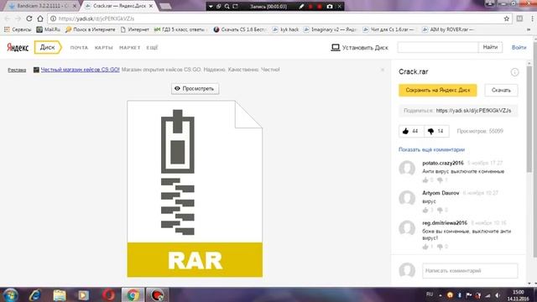This screenshot has width=537, height=302.
Task: Dislike the potato.crazy2016 comment
Action: (x=440, y=180)
